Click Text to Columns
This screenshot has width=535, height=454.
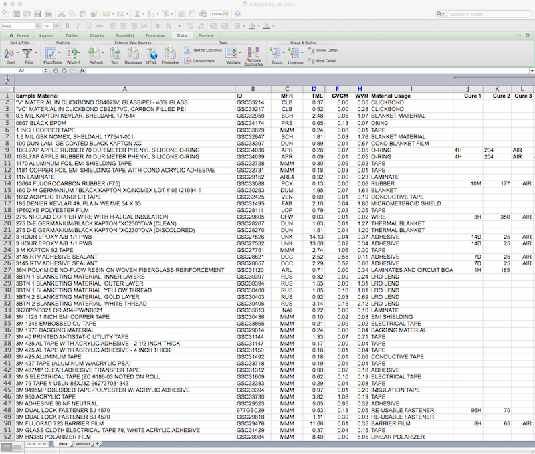[203, 51]
